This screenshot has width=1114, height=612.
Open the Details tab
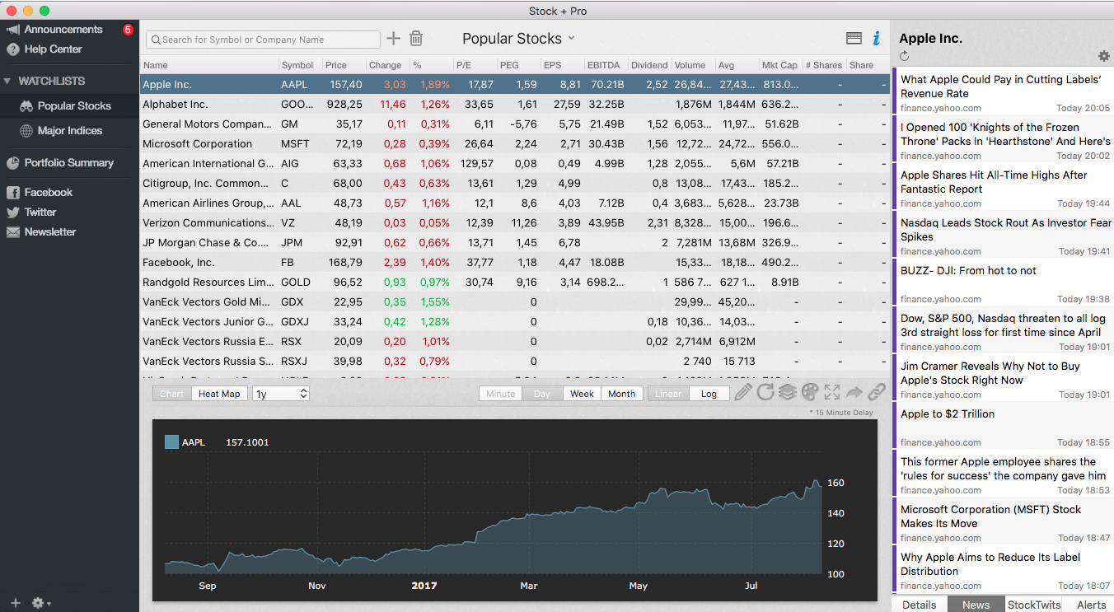(x=919, y=605)
